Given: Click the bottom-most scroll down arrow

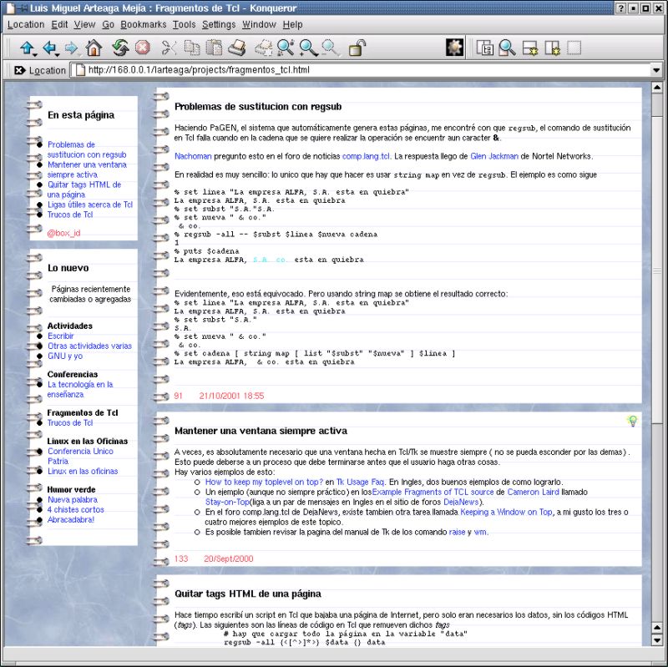Looking at the screenshot, I should pyautogui.click(x=657, y=640).
